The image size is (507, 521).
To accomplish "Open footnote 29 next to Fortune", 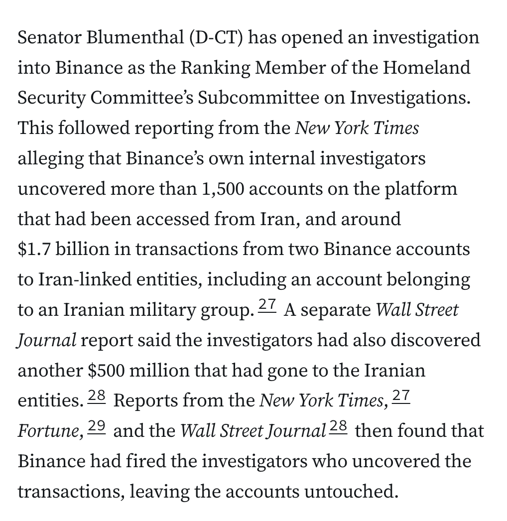I will (97, 426).
